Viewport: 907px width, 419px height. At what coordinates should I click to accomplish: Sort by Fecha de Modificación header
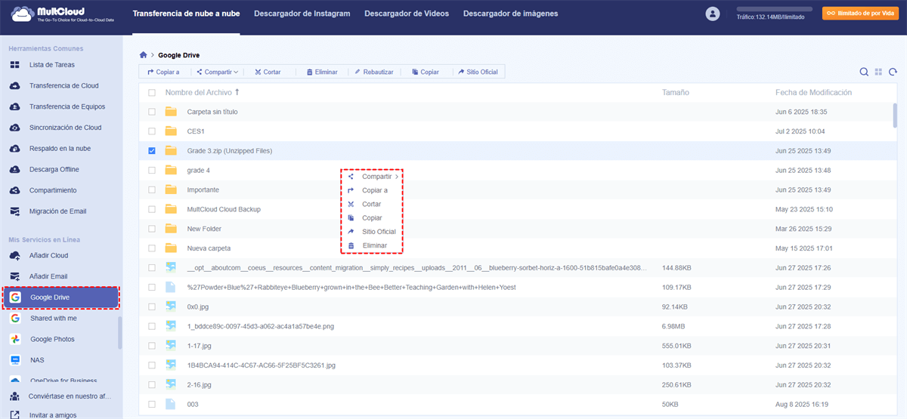coord(813,92)
